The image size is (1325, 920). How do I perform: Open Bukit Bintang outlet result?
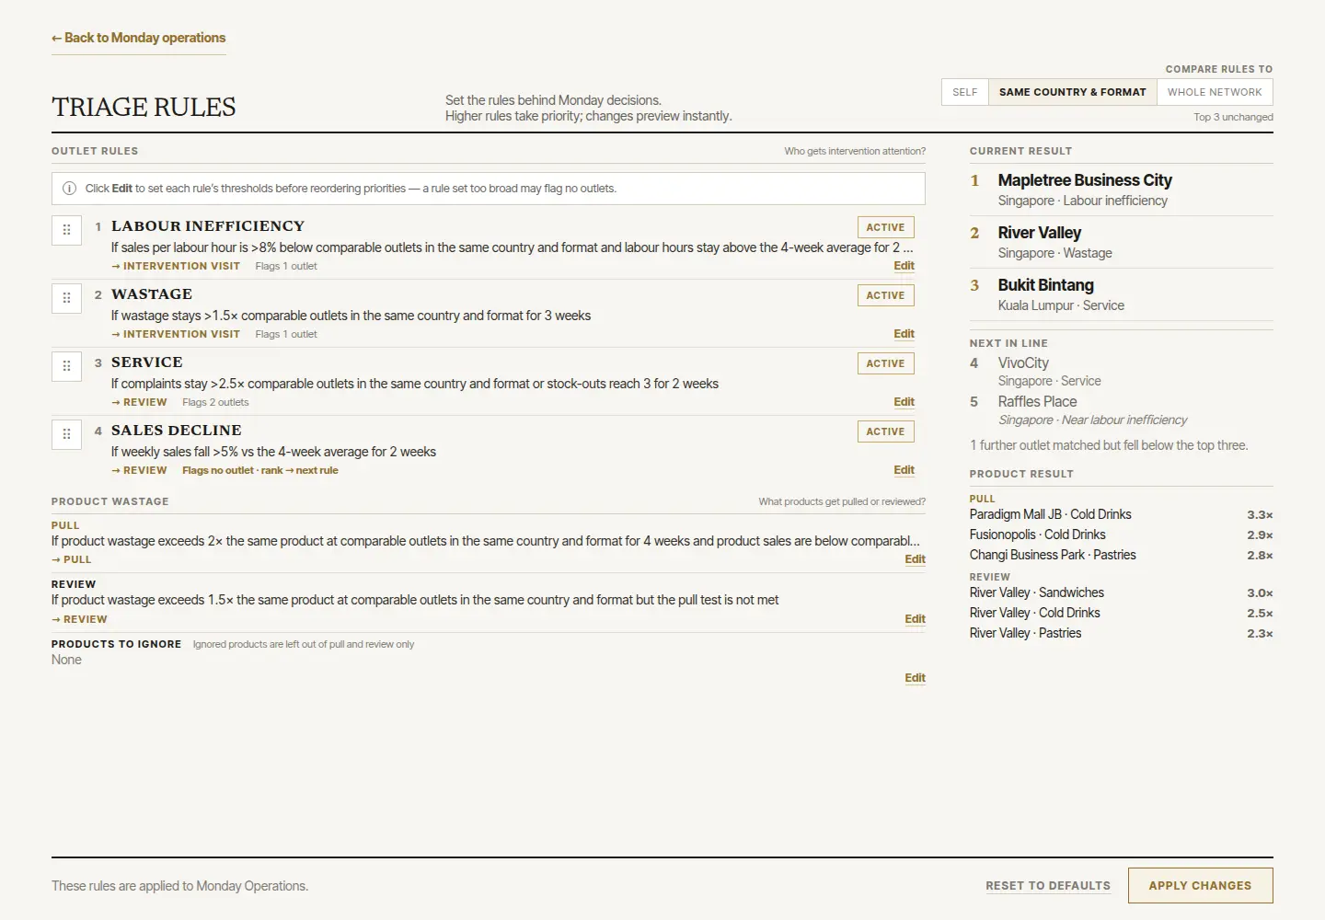click(1121, 294)
